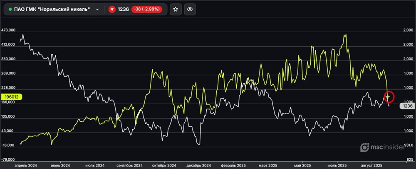Click the декабрь 2024 date label
This screenshot has width=416, height=169.
(199, 165)
